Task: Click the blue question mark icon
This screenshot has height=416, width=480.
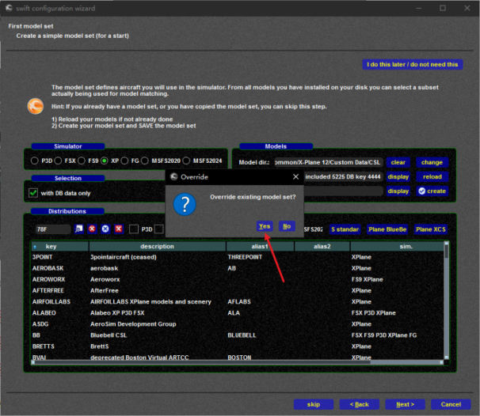Action: tap(185, 205)
